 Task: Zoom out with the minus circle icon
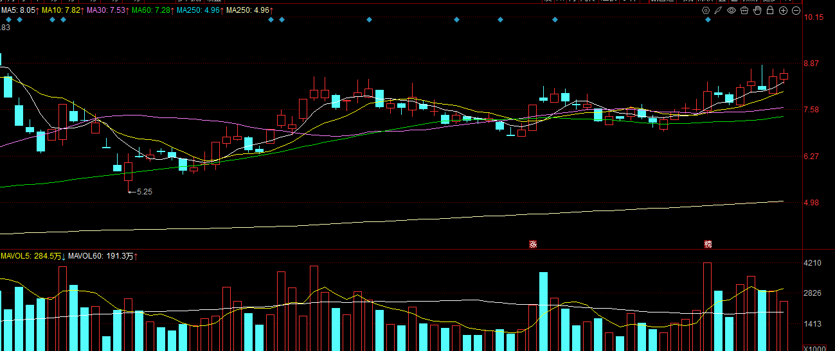tap(796, 10)
